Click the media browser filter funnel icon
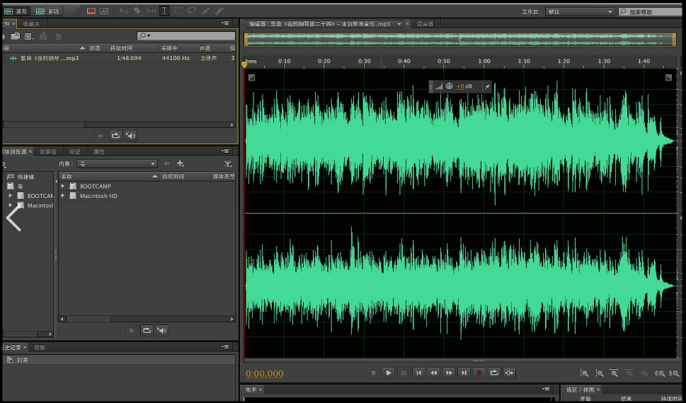Image resolution: width=686 pixels, height=403 pixels. point(227,164)
